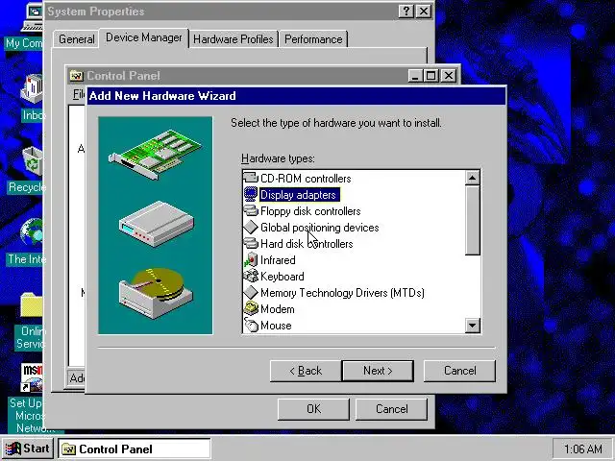Click the taskbar clock showing 1:06 AM
The height and width of the screenshot is (461, 615).
(583, 449)
